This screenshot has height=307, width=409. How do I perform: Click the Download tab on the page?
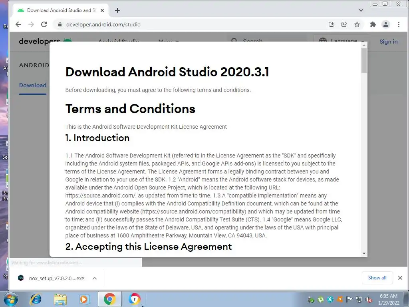pos(33,86)
